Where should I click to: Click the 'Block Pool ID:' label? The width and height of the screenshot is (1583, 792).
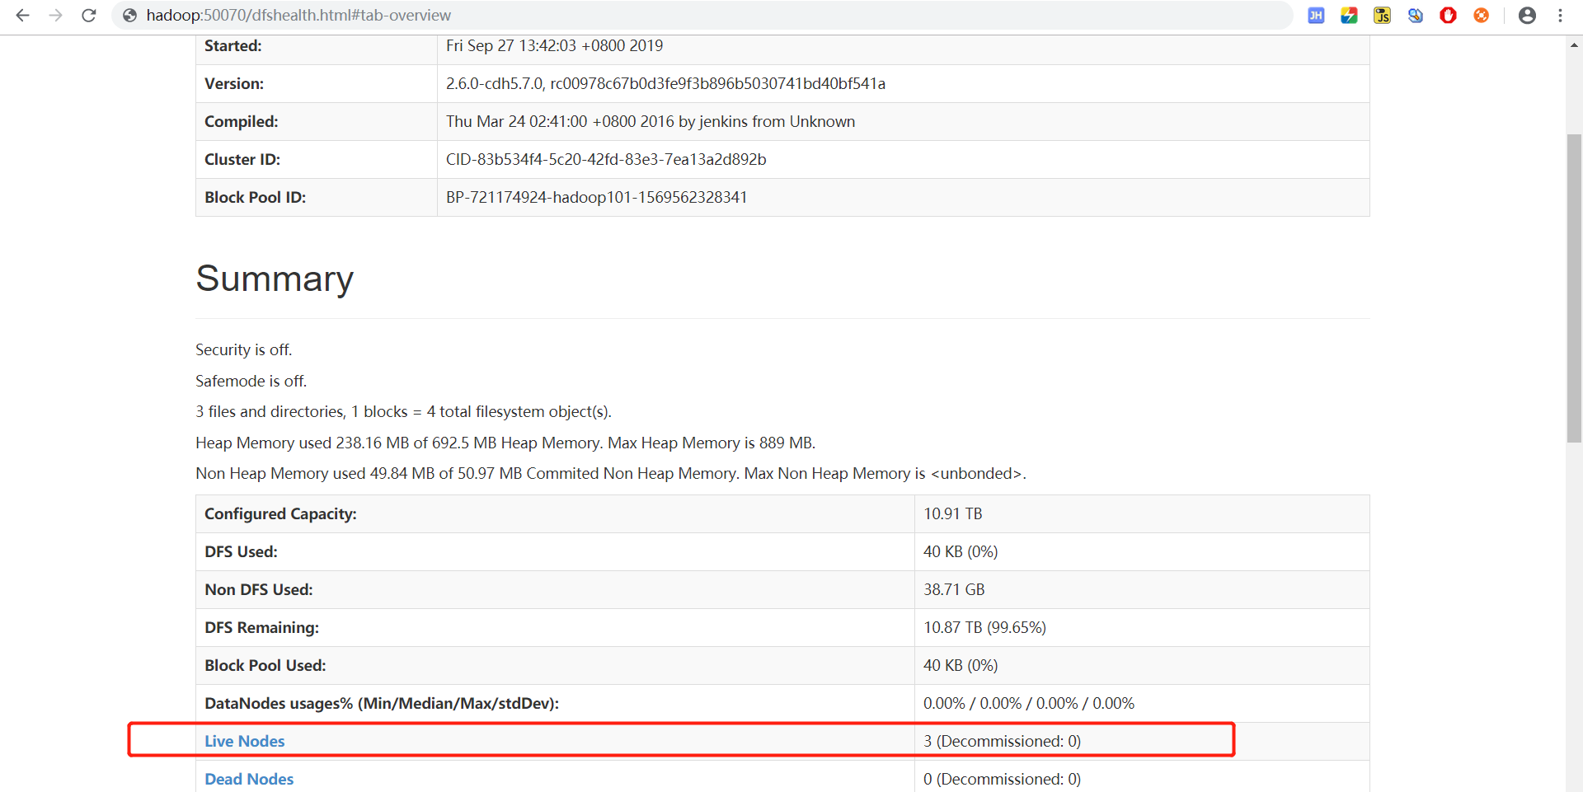255,197
